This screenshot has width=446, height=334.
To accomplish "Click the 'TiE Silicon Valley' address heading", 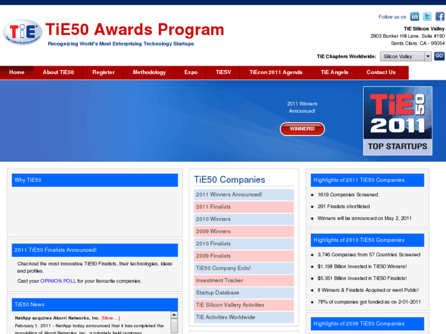I will (424, 29).
